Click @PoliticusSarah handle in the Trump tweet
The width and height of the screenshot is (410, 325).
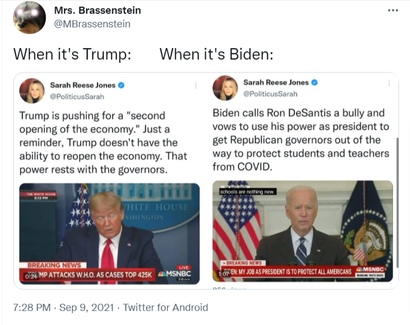pyautogui.click(x=77, y=97)
